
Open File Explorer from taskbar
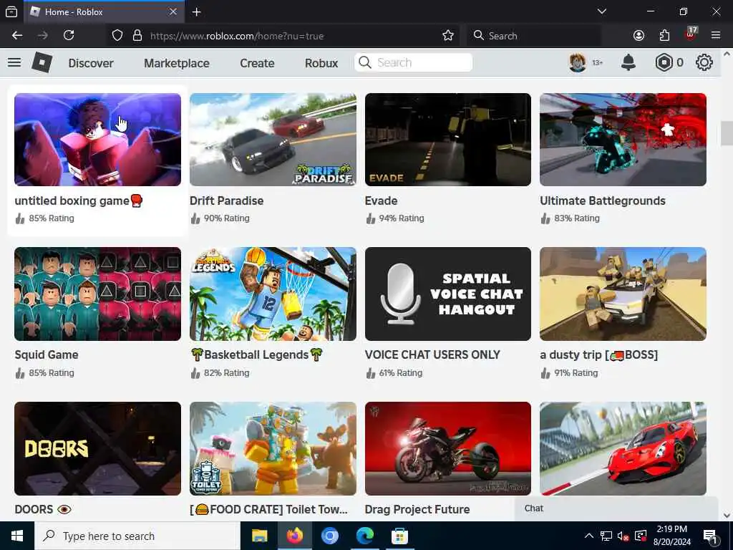[x=259, y=536]
